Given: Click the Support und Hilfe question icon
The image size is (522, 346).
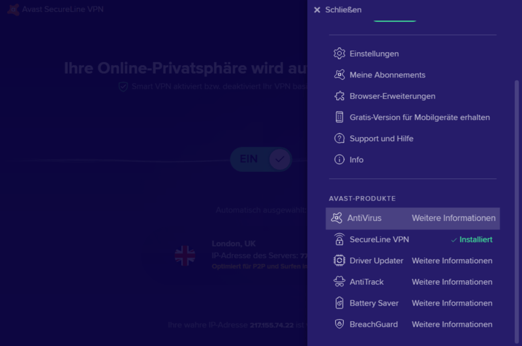Looking at the screenshot, I should (x=339, y=138).
